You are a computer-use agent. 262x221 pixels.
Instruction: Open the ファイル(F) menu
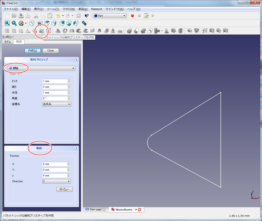[11, 9]
